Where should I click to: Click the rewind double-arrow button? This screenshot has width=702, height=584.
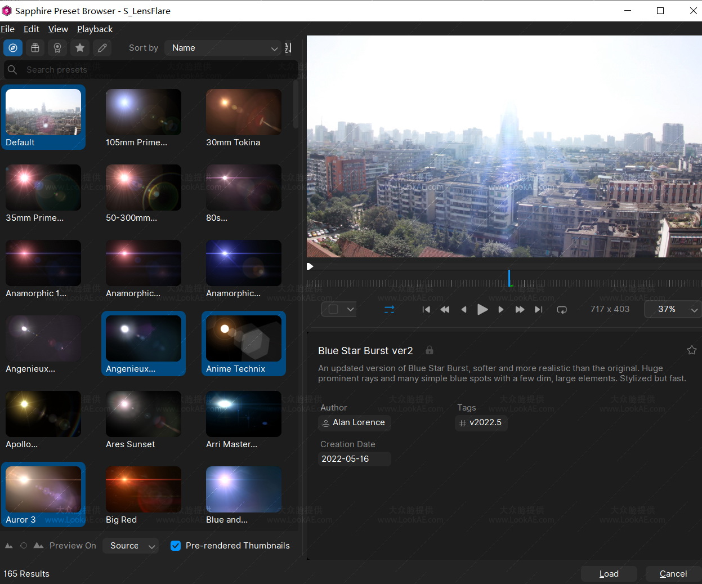pyautogui.click(x=445, y=309)
